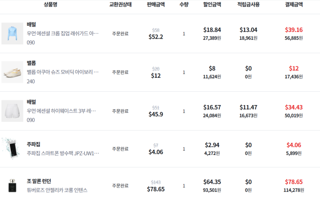The height and width of the screenshot is (204, 320).
Task: Open the 우먼 에센셜 하이웨이스트 3부 product link
Action: 63,111
